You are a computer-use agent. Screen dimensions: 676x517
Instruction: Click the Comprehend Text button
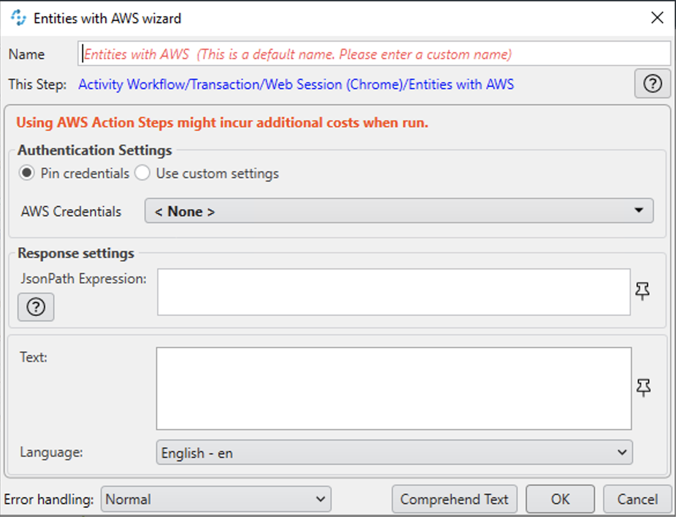pos(454,500)
